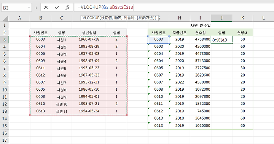Viewport: 274px width, 144px height.
Task: Click the 지급년도 header cell
Action: tap(180, 32)
